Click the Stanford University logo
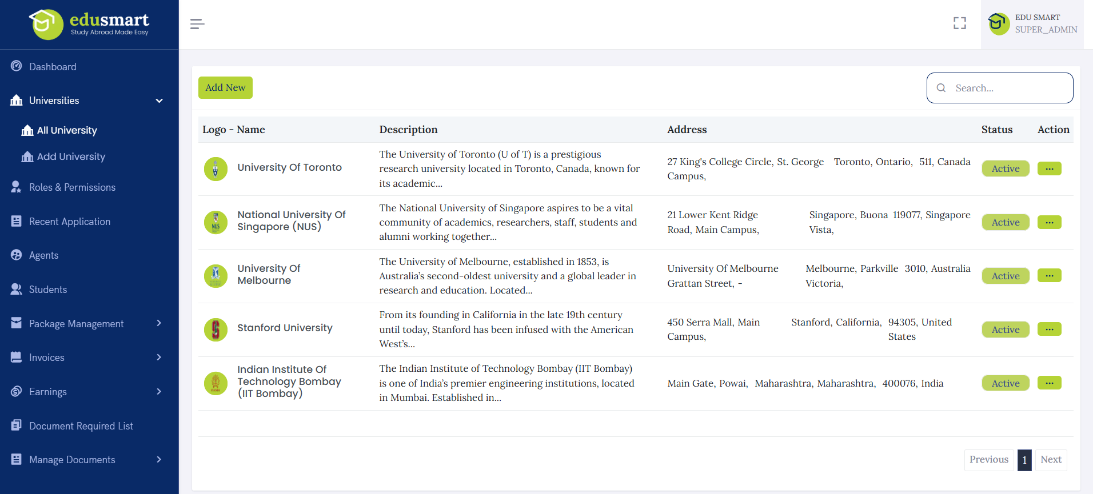Image resolution: width=1093 pixels, height=494 pixels. [216, 330]
